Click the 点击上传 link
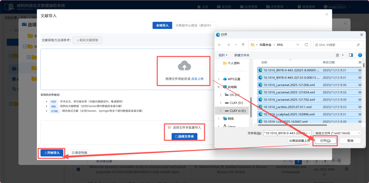369x183 pixels. pos(197,79)
